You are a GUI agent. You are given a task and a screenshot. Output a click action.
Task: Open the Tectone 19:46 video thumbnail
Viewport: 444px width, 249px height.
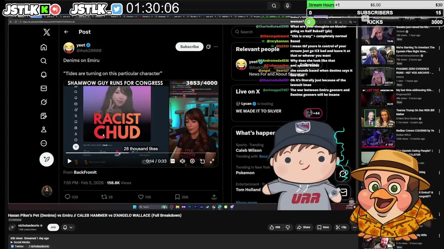[378, 35]
